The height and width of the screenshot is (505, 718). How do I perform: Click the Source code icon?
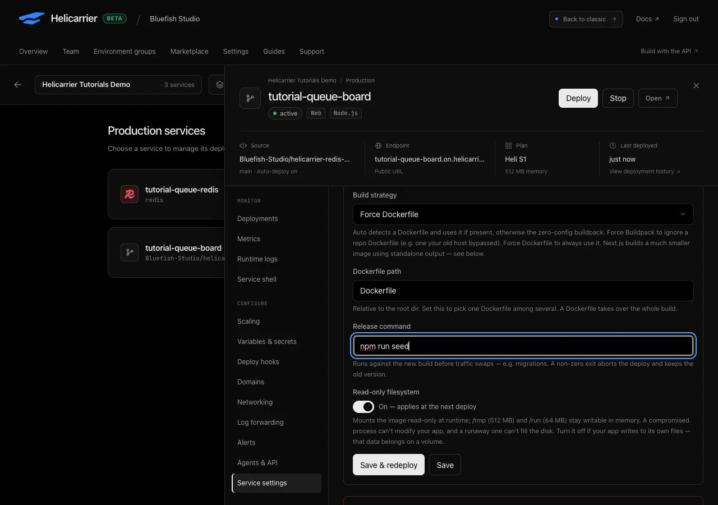[x=243, y=145]
